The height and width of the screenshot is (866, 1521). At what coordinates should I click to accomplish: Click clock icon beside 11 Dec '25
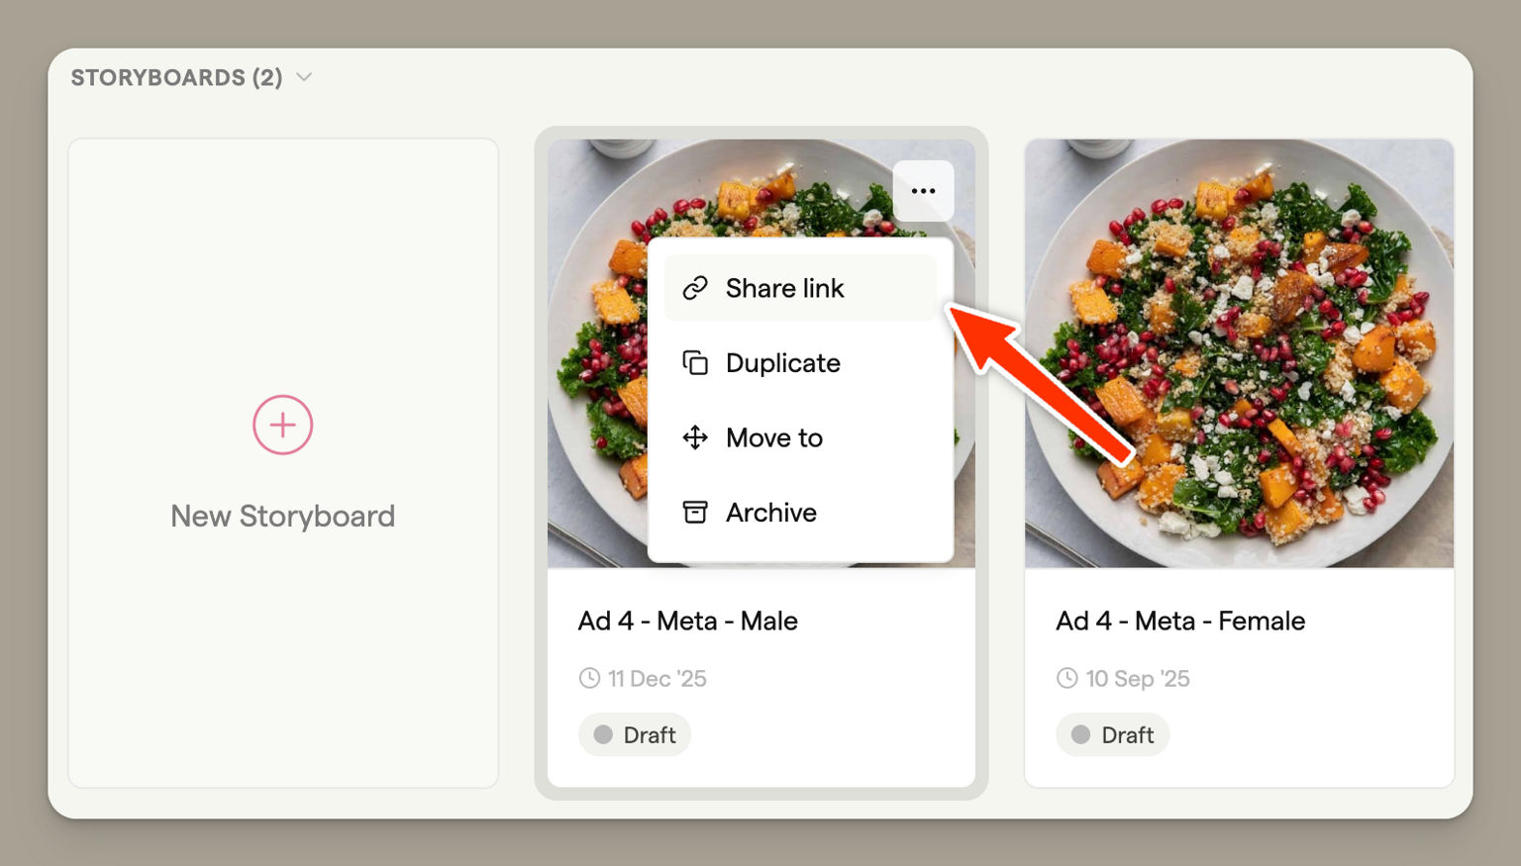click(589, 678)
